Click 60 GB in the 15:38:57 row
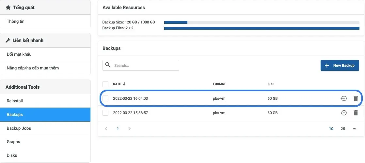The width and height of the screenshot is (365, 163). [x=273, y=113]
